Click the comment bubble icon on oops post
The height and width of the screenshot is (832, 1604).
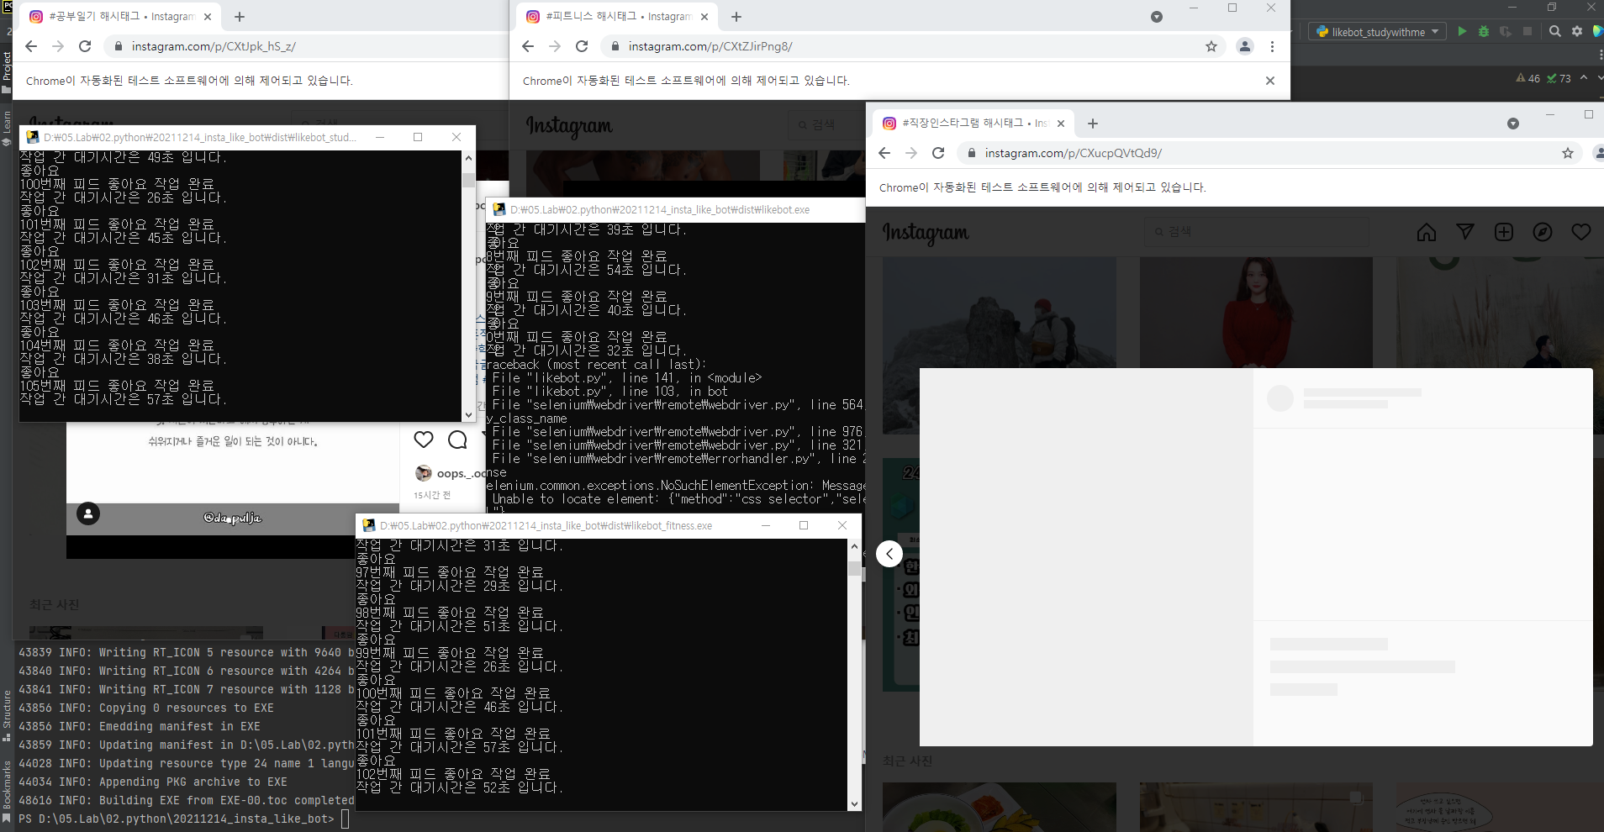coord(457,440)
